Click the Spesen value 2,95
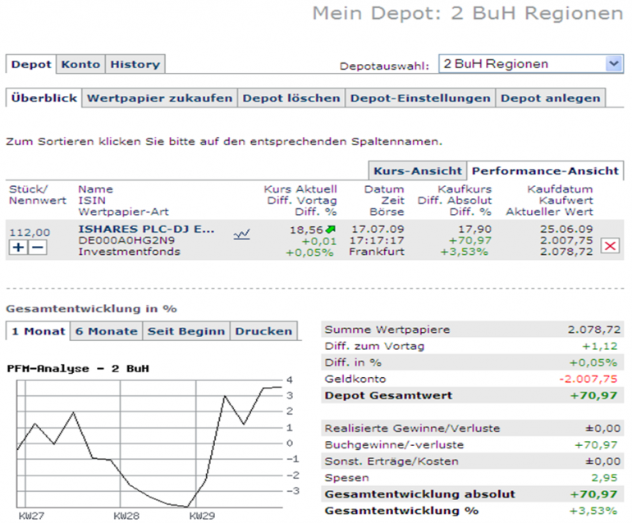This screenshot has height=523, width=632. coord(604,478)
